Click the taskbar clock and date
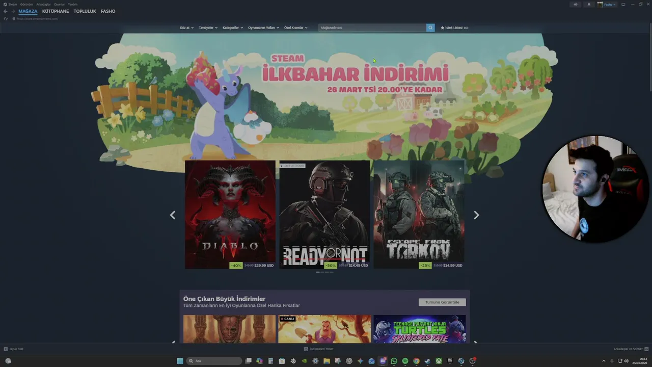This screenshot has width=652, height=367. tap(640, 361)
